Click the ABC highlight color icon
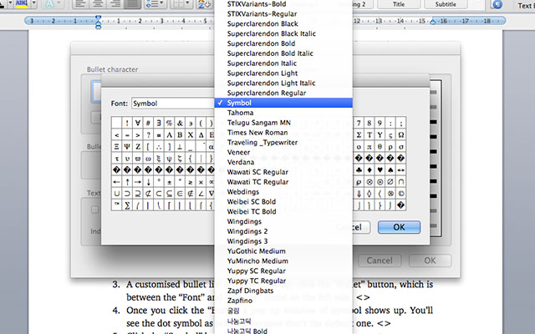This screenshot has width=535, height=334. click(21, 3)
